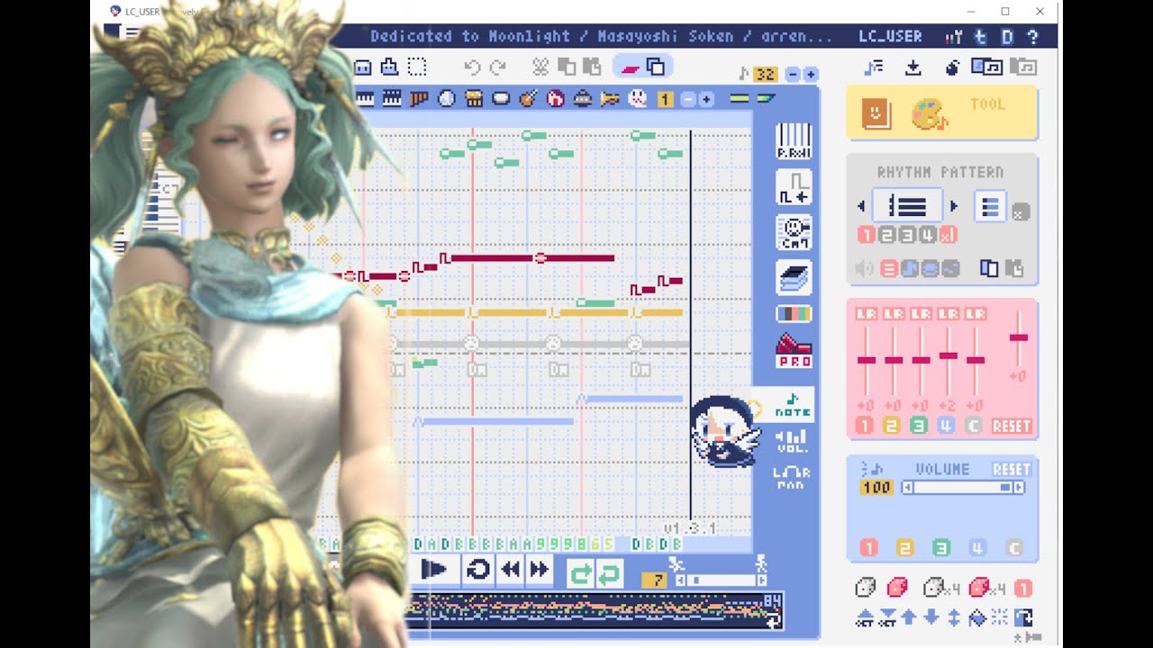The height and width of the screenshot is (648, 1153).
Task: Pick the white ghost instrument icon
Action: click(637, 99)
